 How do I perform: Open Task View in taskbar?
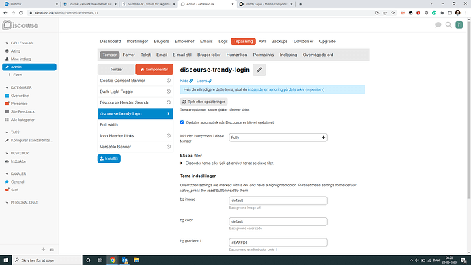(100, 260)
